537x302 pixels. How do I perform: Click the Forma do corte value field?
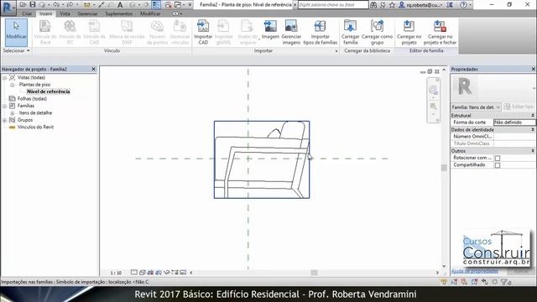514,122
